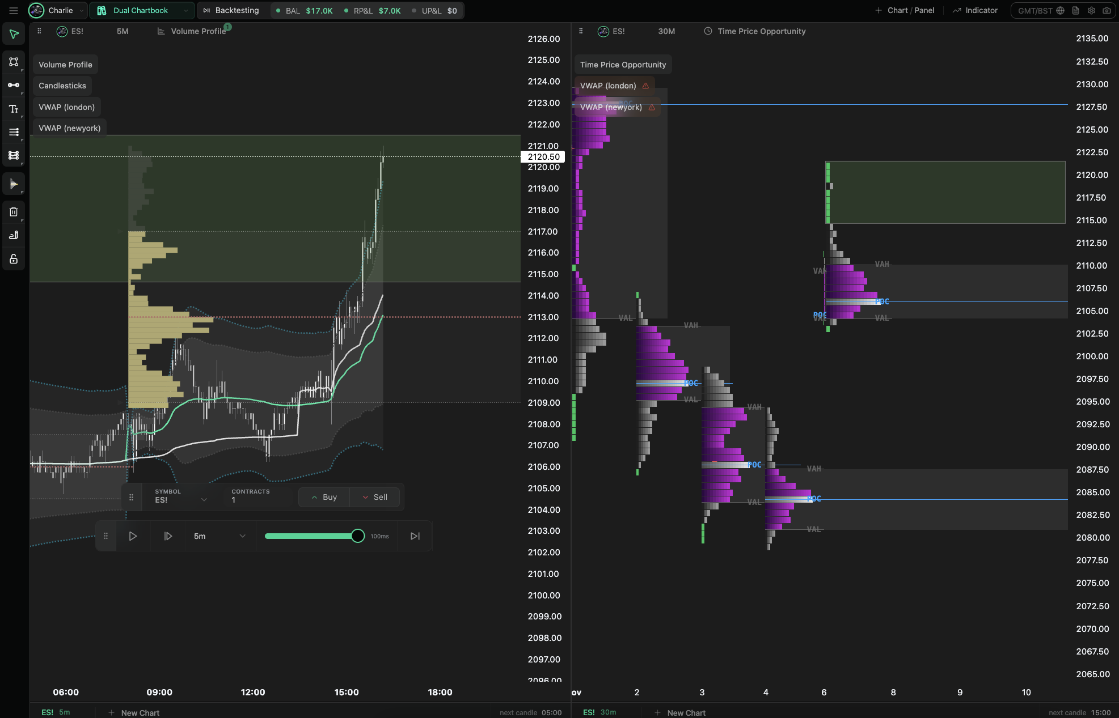Click VWAP (london) warning triangle icon
1119x718 pixels.
[x=645, y=86]
